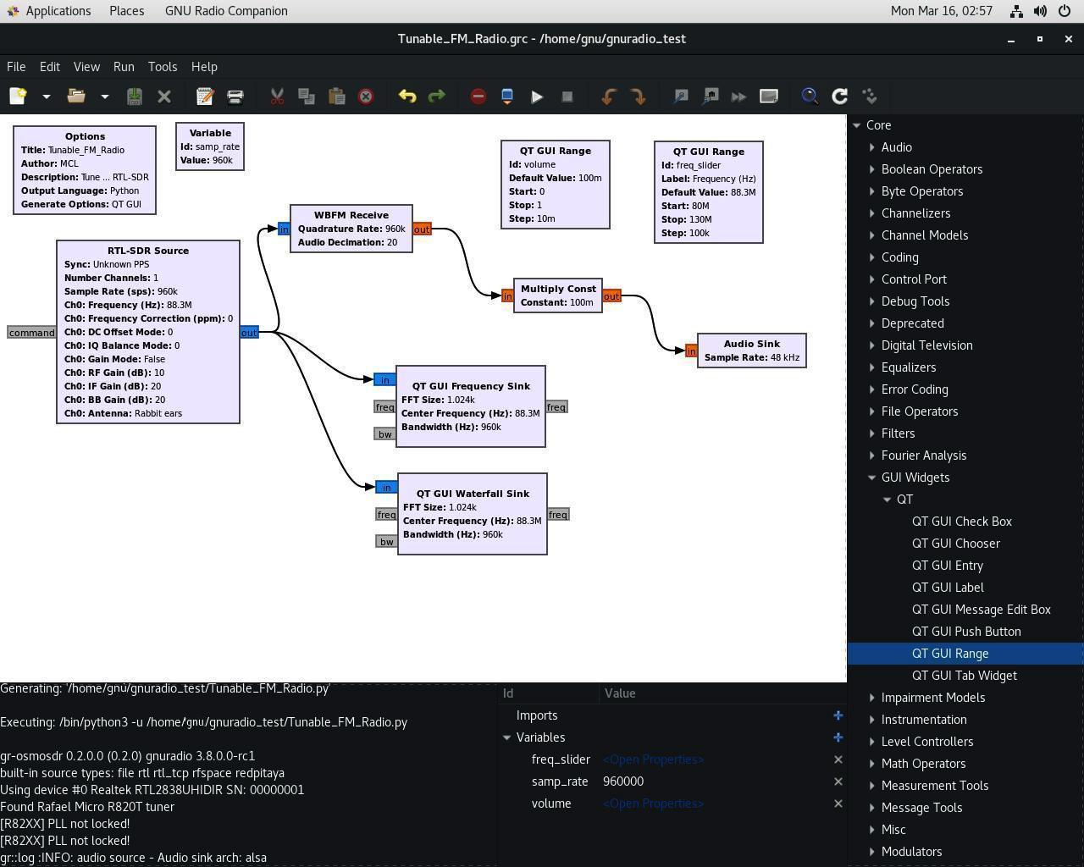1084x867 pixels.
Task: Click the rotate counterclockwise icon
Action: click(x=608, y=97)
